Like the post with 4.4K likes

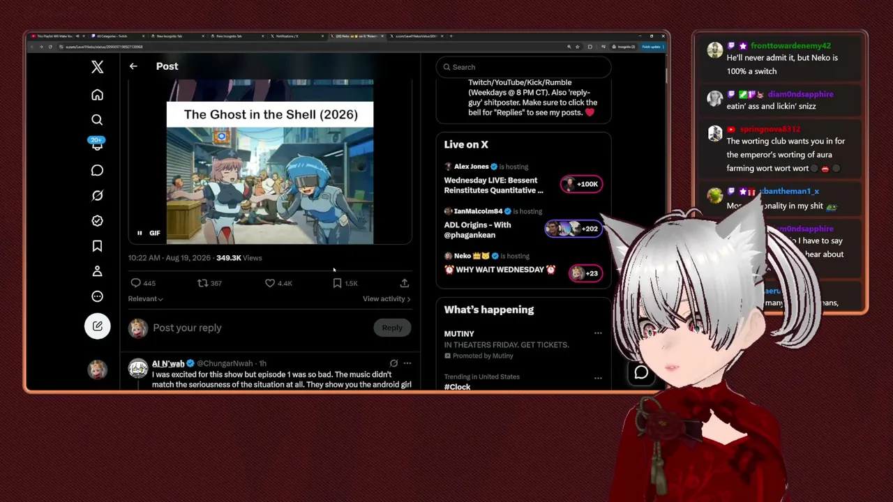[278, 283]
